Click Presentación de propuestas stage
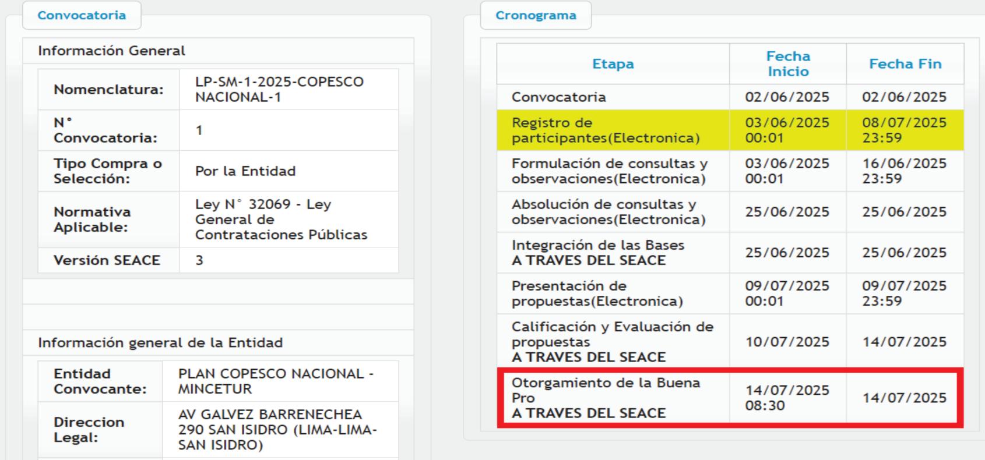Viewport: 985px width, 460px height. pos(596,293)
